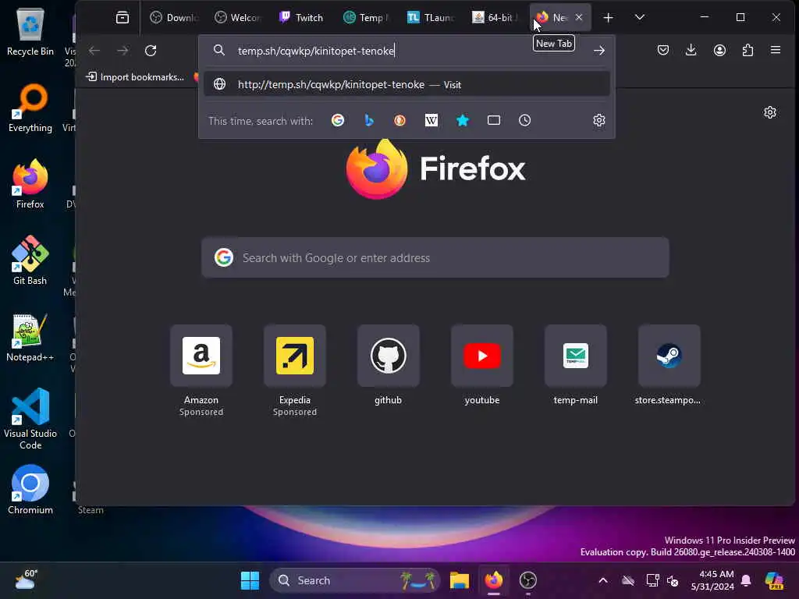
Task: Open Firefox desktop shortcut
Action: coord(30,184)
